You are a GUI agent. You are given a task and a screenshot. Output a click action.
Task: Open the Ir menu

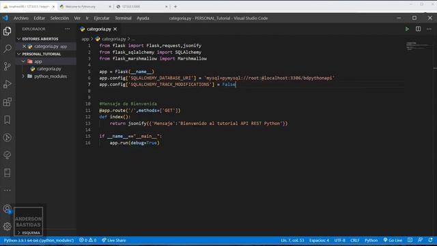click(x=87, y=18)
